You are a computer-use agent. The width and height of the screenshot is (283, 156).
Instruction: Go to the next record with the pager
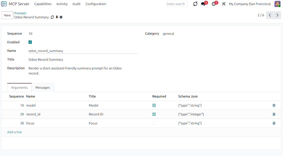tap(277, 15)
